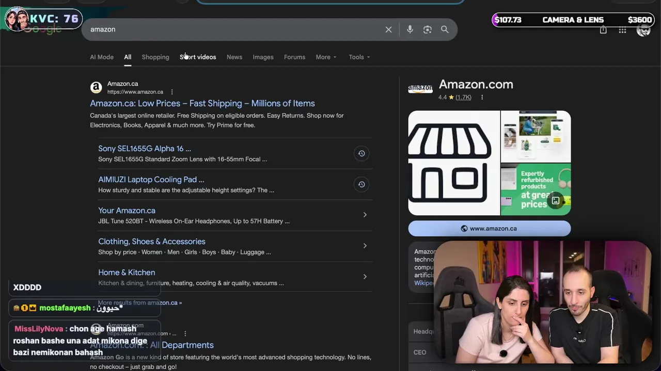The height and width of the screenshot is (371, 661).
Task: Click into the amazon search input field
Action: tap(235, 30)
